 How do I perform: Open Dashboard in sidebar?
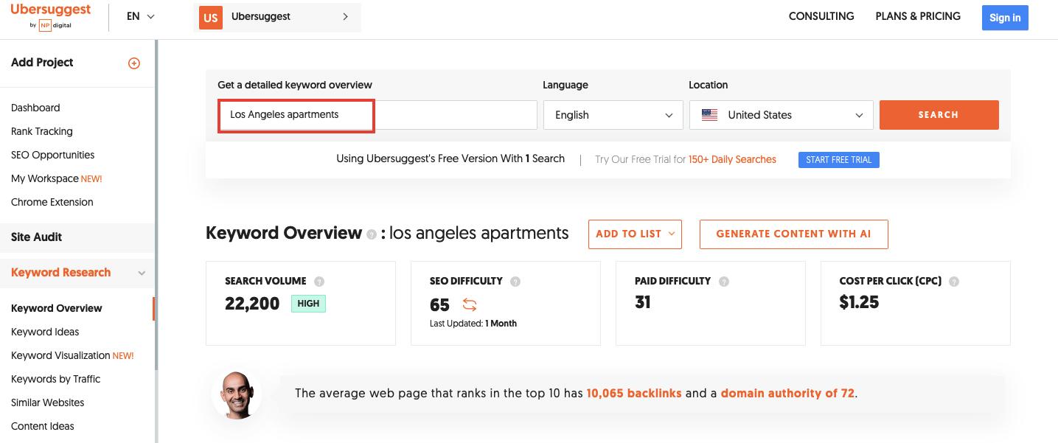pyautogui.click(x=35, y=108)
